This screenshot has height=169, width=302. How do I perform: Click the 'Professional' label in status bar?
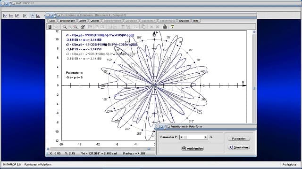click(289, 164)
